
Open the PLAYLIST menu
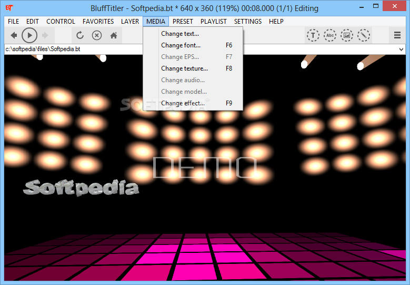point(213,22)
